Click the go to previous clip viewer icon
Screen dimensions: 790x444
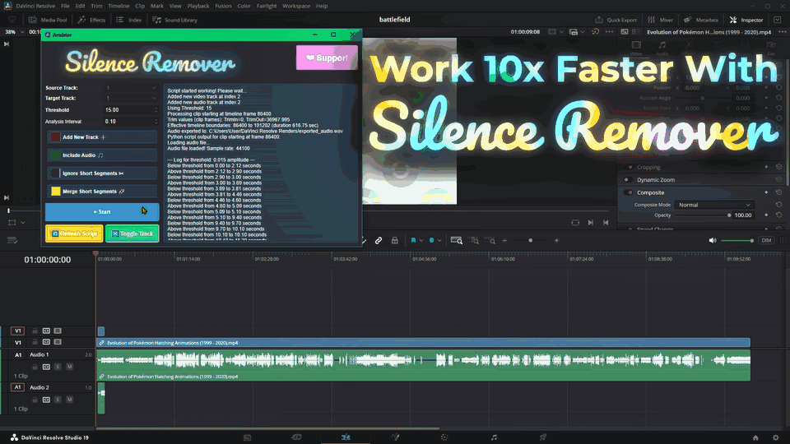pyautogui.click(x=606, y=223)
